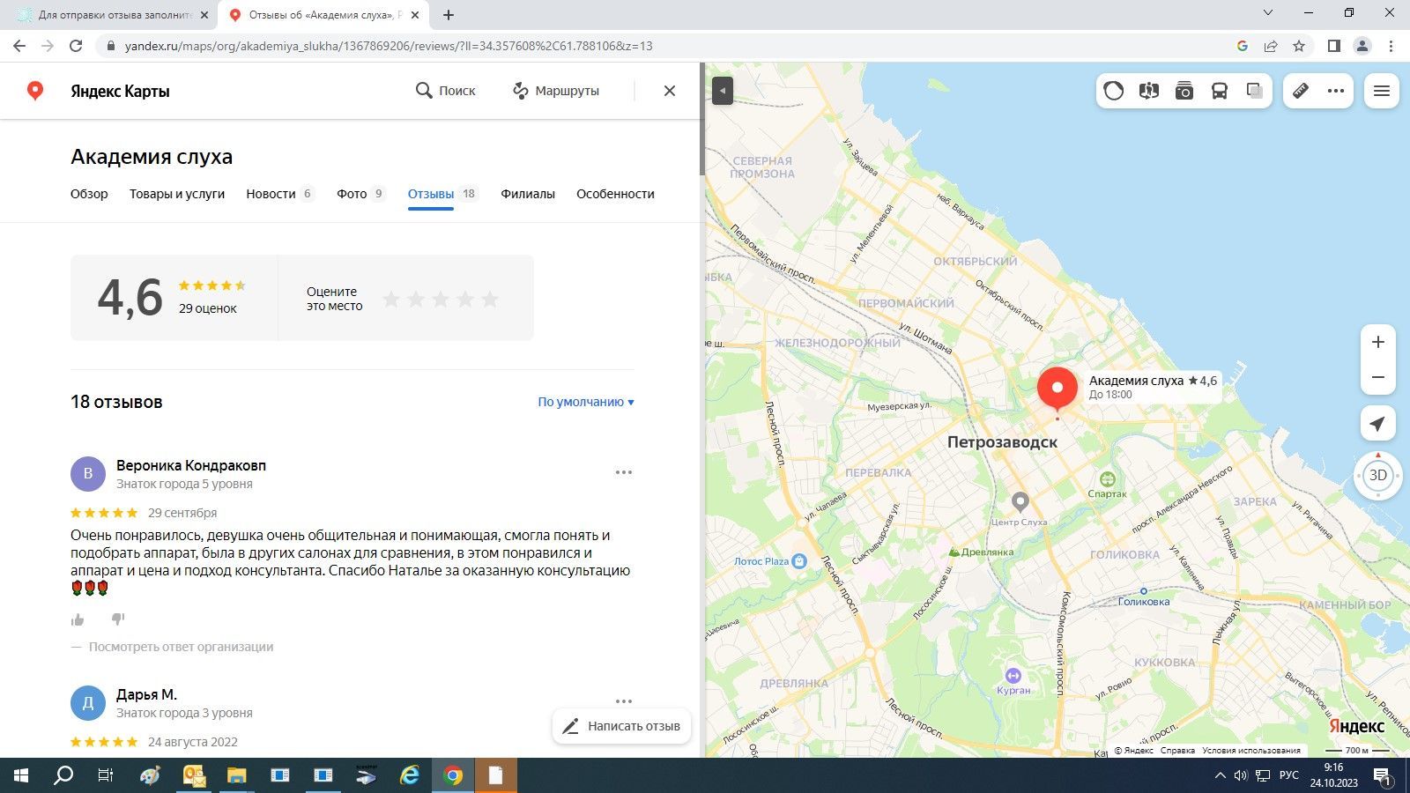
Task: Dislike Вероника's review with thumbs down
Action: [x=118, y=619]
